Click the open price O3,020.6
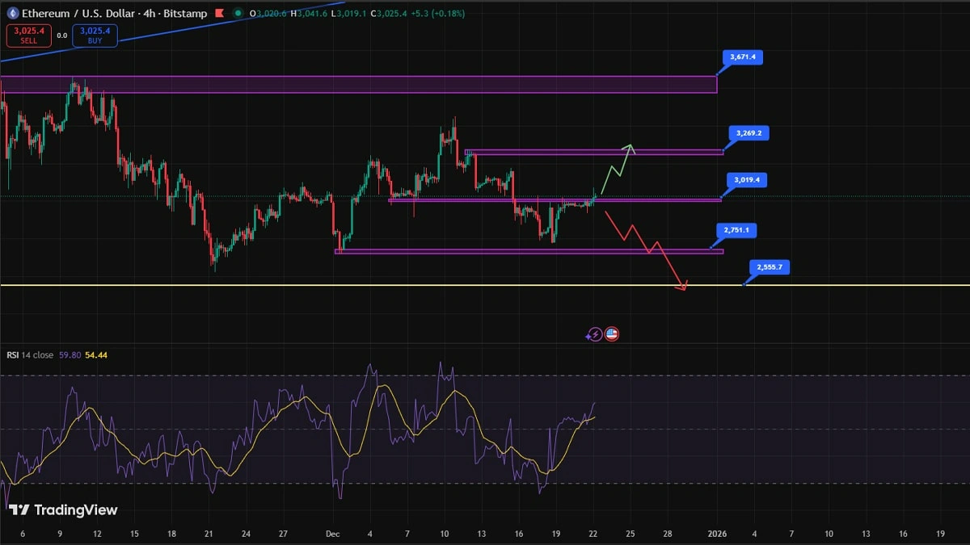The width and height of the screenshot is (970, 545). pos(266,14)
